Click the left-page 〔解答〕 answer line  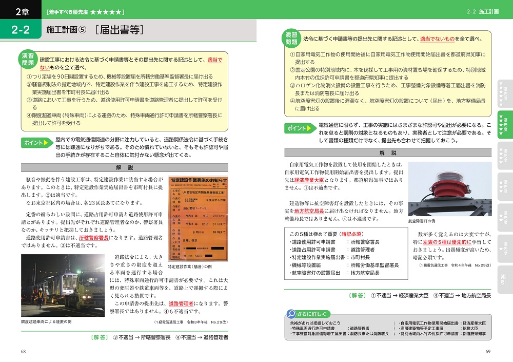(x=159, y=337)
